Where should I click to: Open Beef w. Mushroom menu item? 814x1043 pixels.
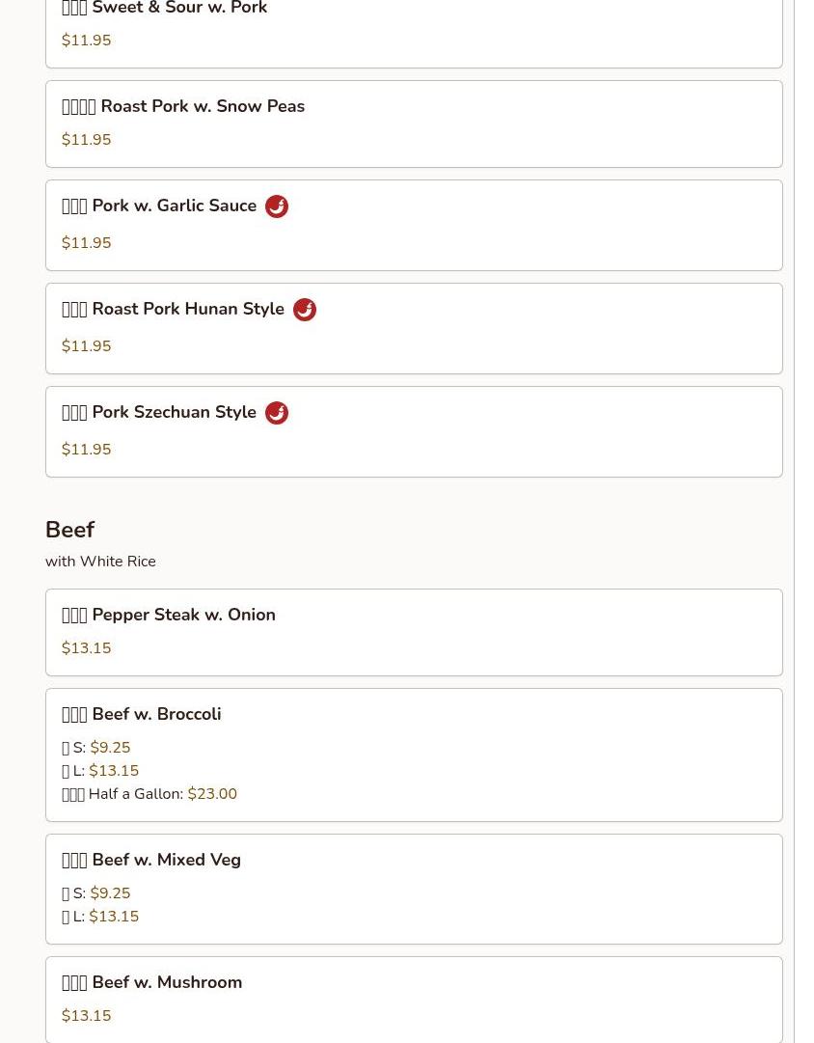pyautogui.click(x=414, y=999)
